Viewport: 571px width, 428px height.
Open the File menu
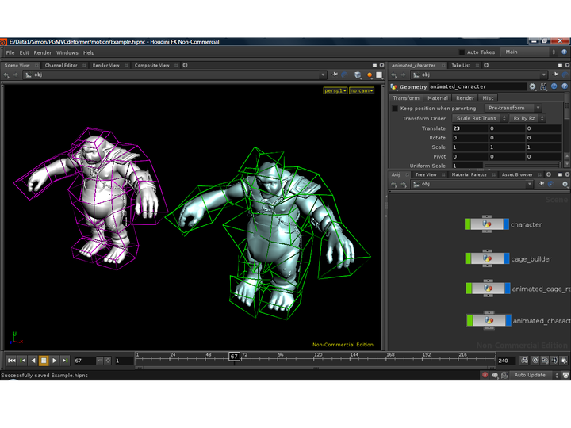(10, 52)
